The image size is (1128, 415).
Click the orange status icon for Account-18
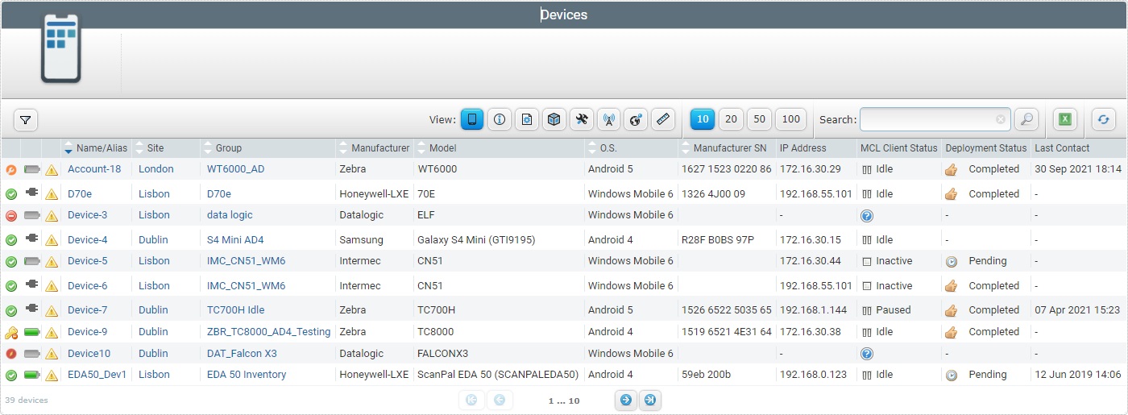(11, 170)
